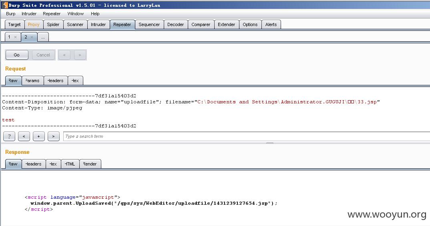Switch to the Extender tab
The height and width of the screenshot is (226, 430).
click(x=227, y=24)
